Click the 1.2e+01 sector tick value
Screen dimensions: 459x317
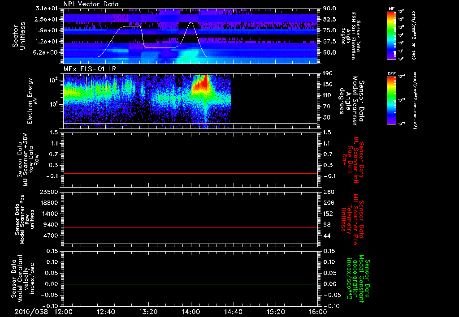pyautogui.click(x=47, y=42)
